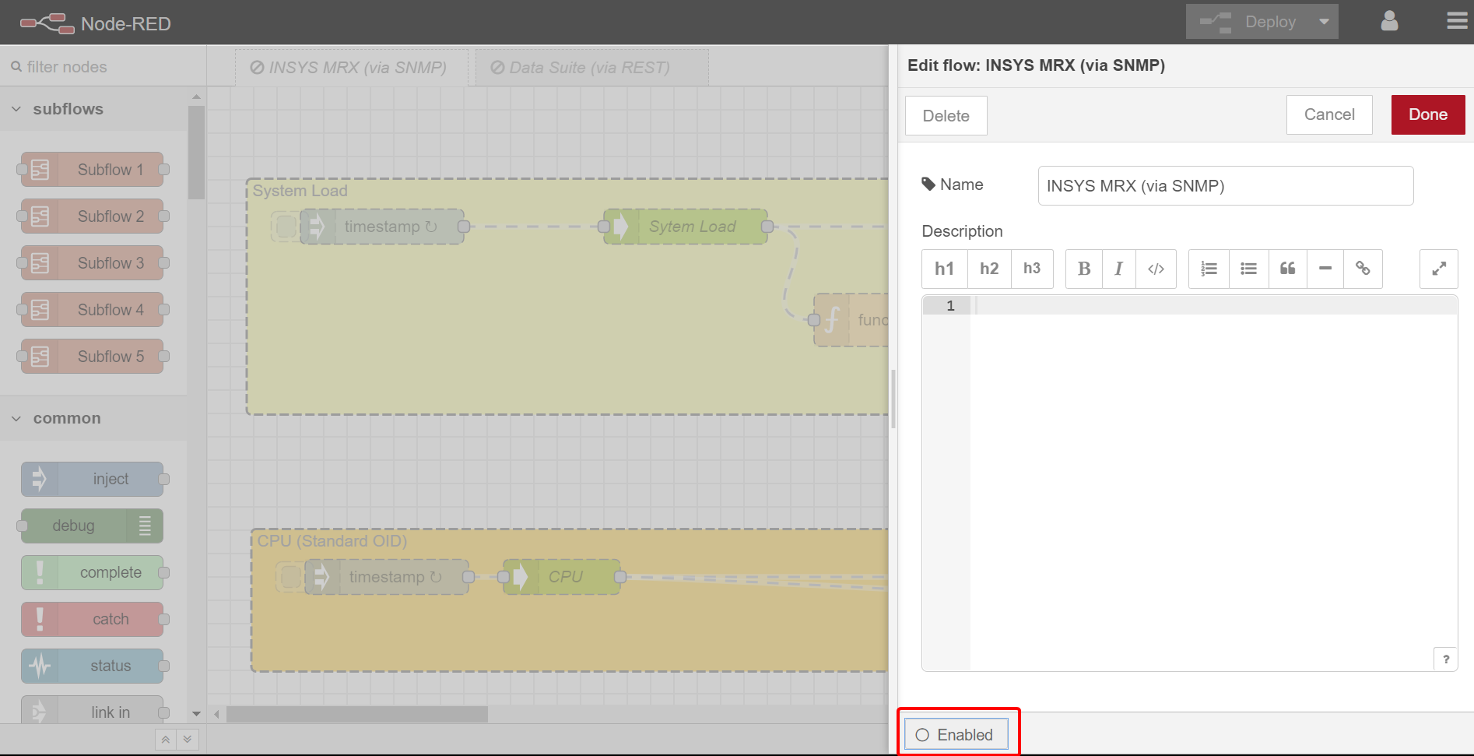This screenshot has width=1474, height=756.
Task: Open the user account menu
Action: 1389,21
